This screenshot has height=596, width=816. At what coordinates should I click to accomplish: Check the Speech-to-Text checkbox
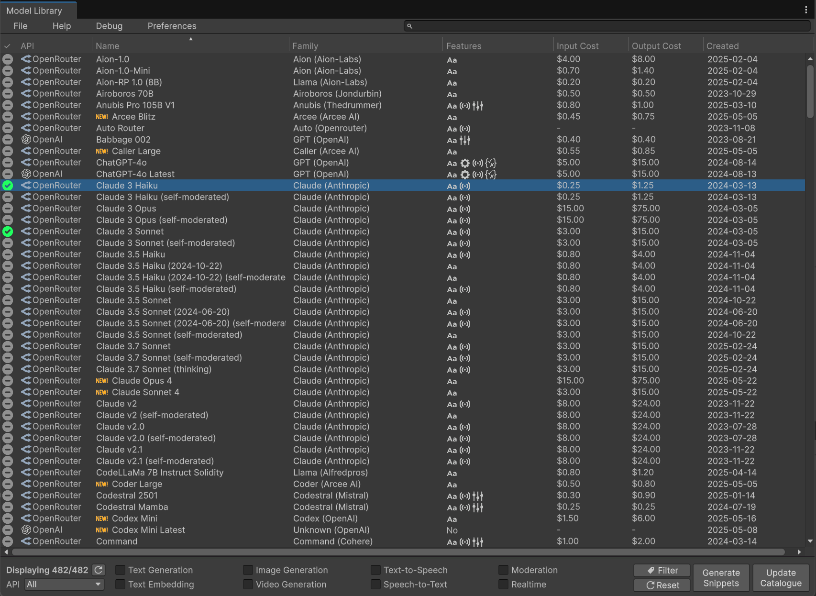point(376,584)
